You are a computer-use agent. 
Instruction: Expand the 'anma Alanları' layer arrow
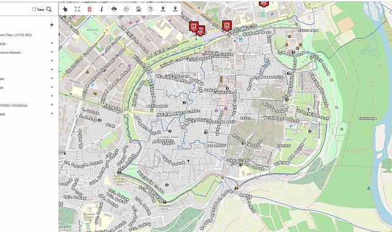[x=52, y=52]
